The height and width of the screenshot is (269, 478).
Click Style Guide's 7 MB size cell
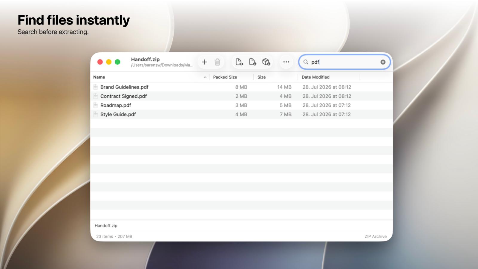285,114
